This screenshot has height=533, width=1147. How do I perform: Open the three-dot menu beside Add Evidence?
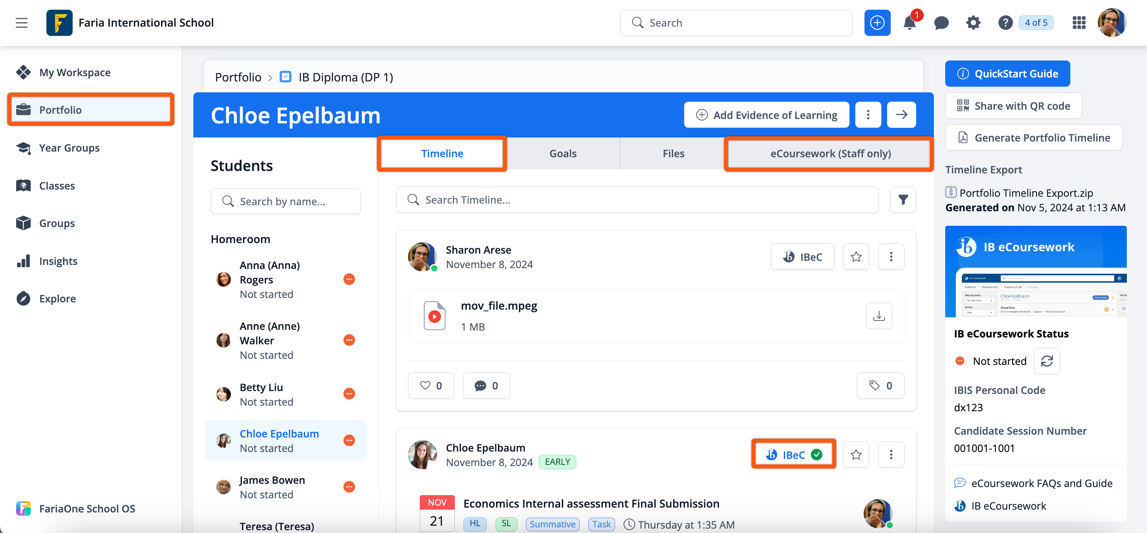click(x=868, y=115)
